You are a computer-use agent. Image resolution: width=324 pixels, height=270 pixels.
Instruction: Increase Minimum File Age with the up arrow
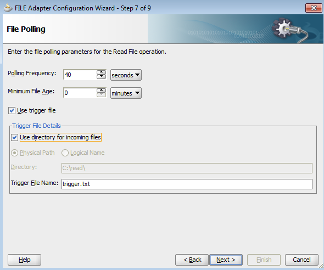(101, 91)
